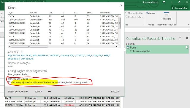
Task: Click the ENDERECO_7 column link
Action: pos(14,59)
